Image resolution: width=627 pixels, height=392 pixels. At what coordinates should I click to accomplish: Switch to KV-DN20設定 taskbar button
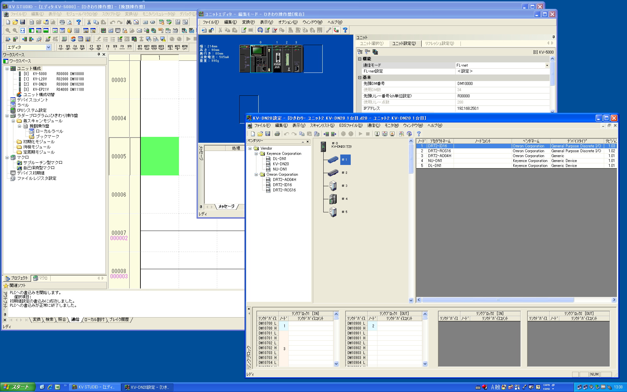click(x=148, y=387)
